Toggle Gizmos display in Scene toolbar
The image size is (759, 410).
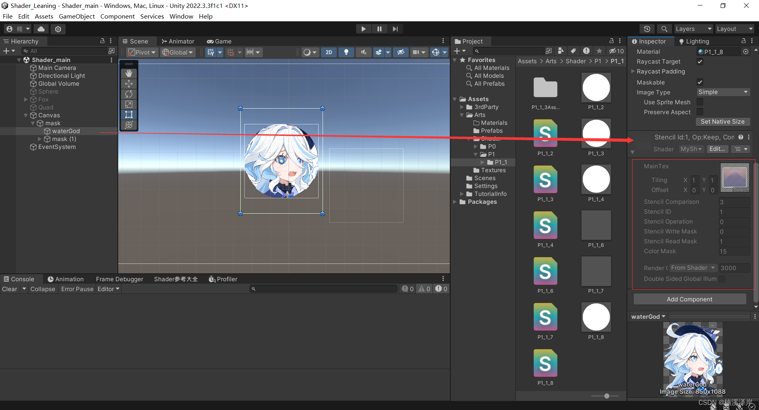coord(436,52)
